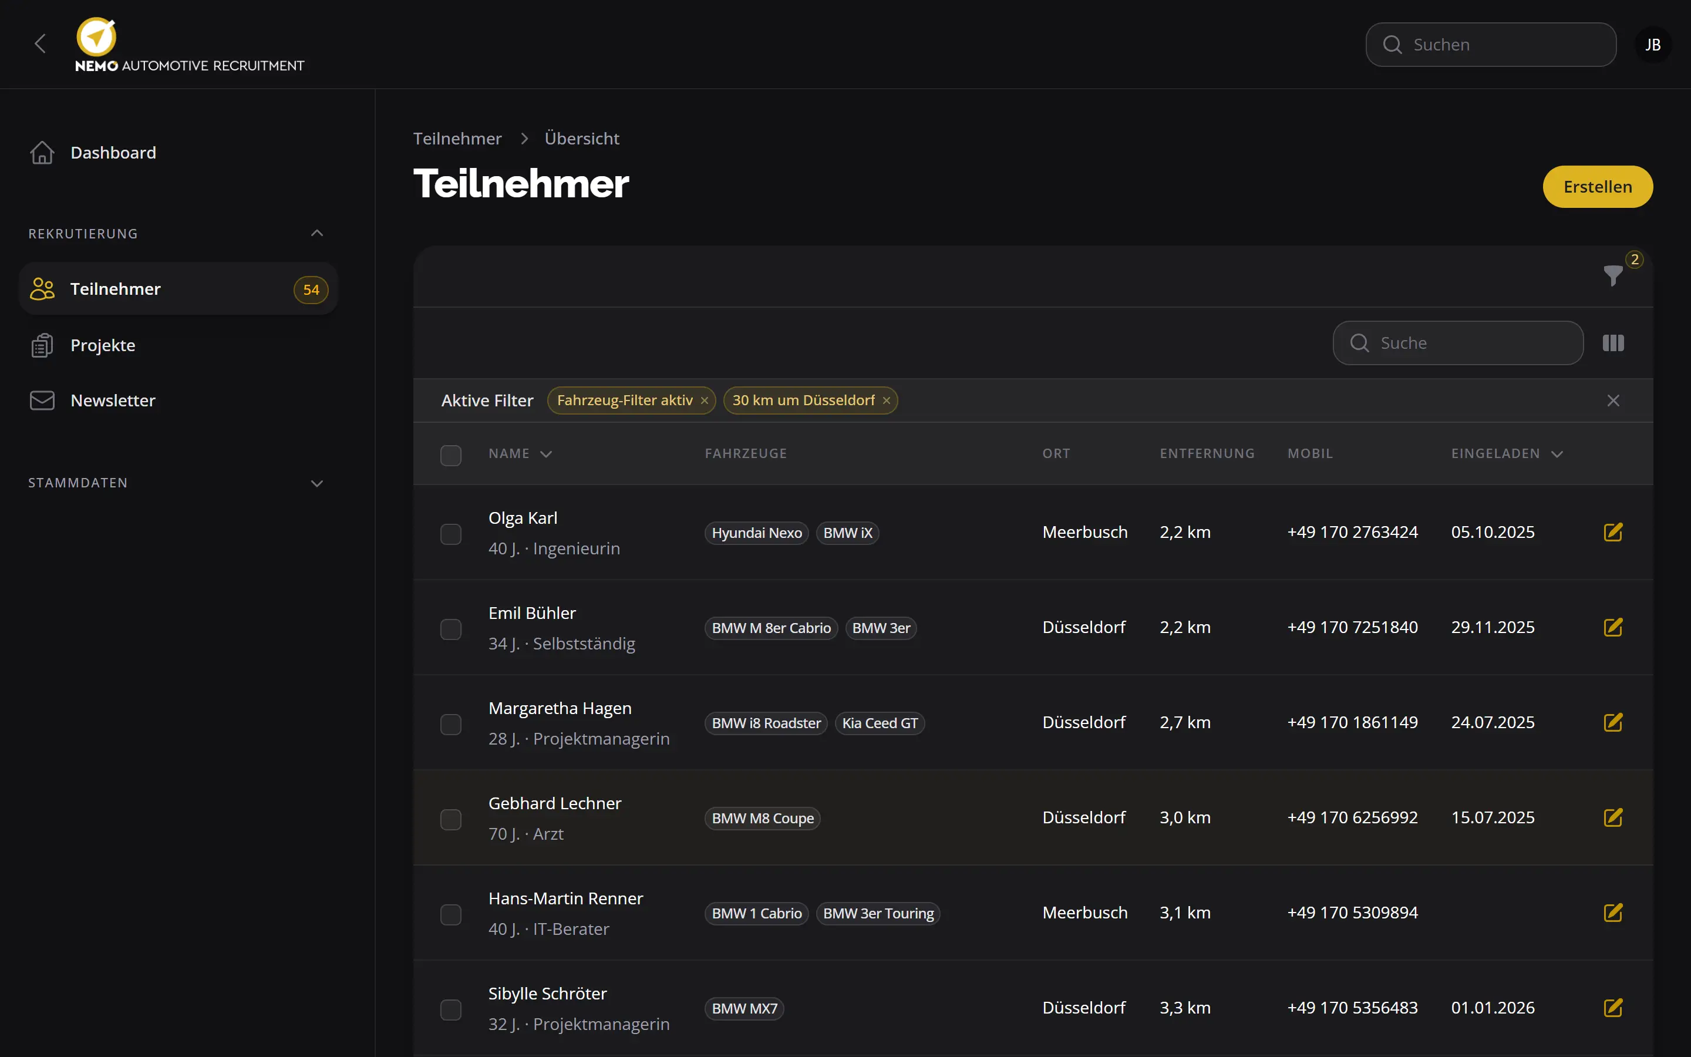Click the BMW i8 Roadster vehicle tag
Image resolution: width=1691 pixels, height=1057 pixels.
pos(766,723)
